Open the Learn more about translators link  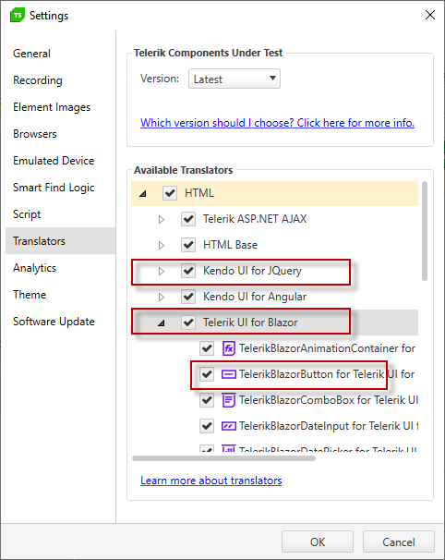click(210, 481)
